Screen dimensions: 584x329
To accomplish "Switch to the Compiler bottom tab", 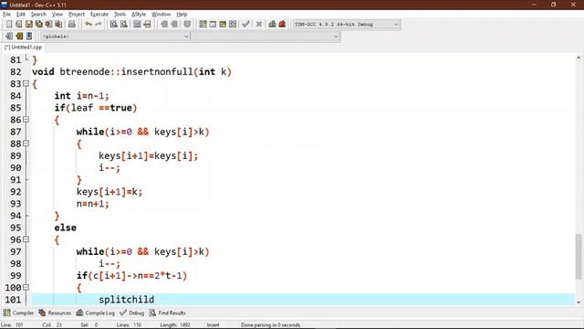I will coord(18,313).
